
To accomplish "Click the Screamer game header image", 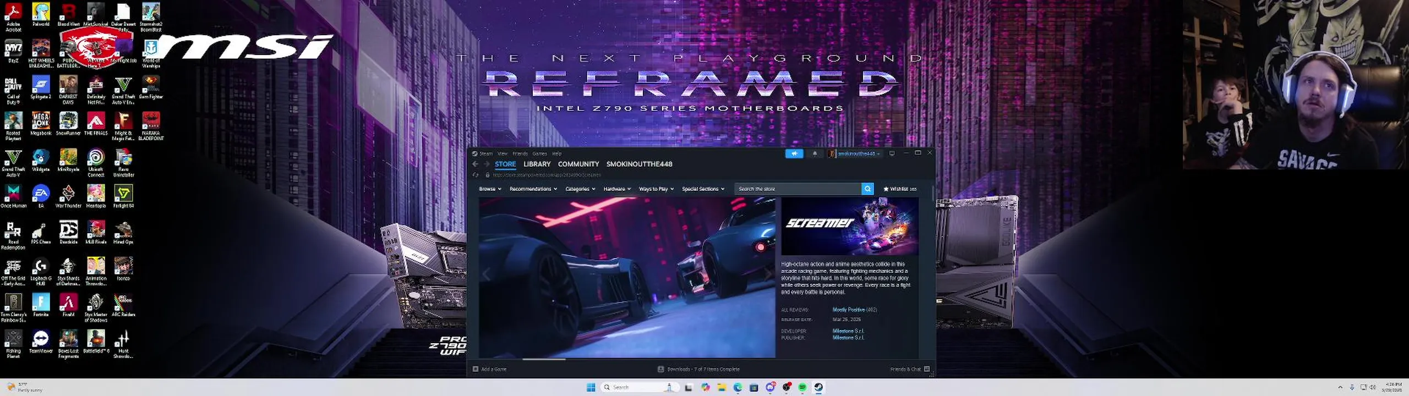I will tap(850, 226).
